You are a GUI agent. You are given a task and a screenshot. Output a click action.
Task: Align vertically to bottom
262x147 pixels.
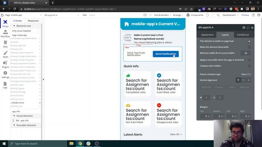248,80
